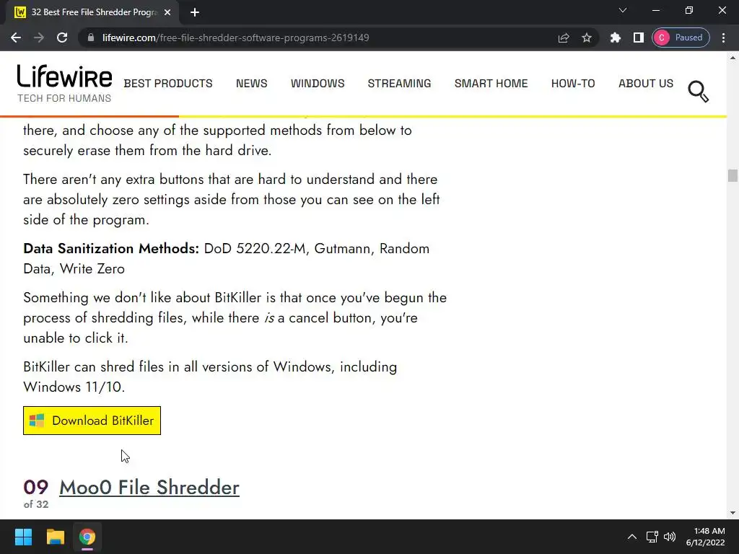739x554 pixels.
Task: Open the Windows Start menu
Action: coord(23,537)
